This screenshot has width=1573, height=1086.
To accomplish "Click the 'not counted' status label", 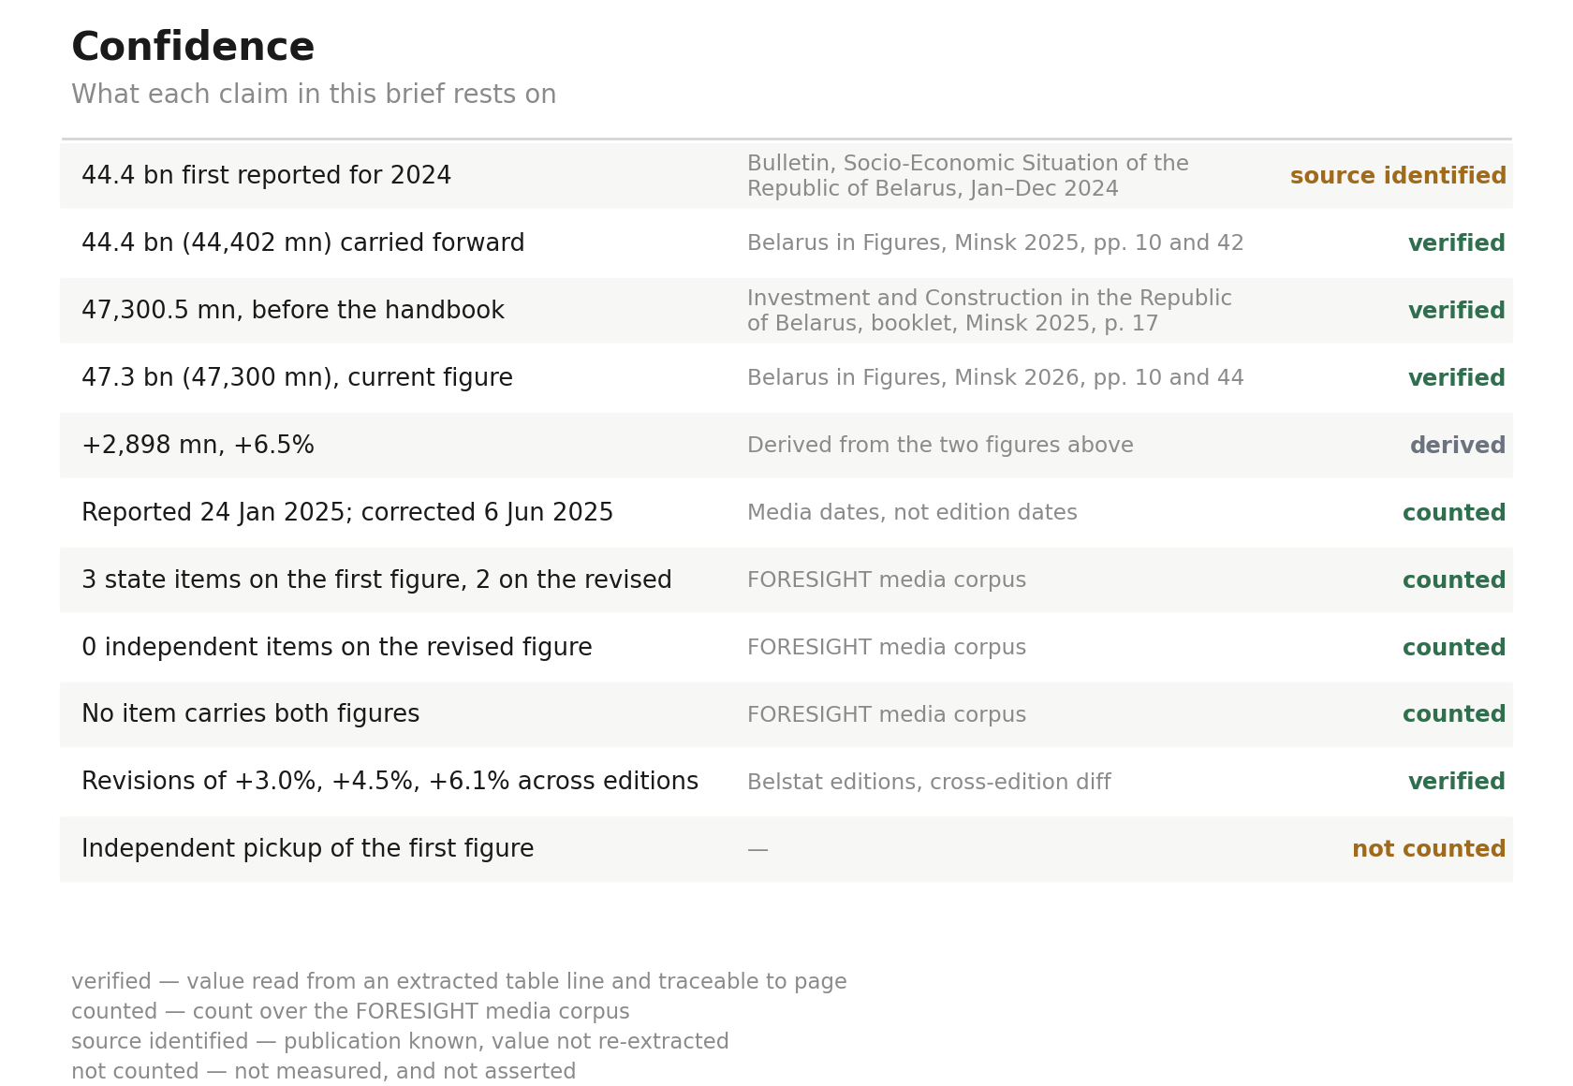I will coord(1429,849).
